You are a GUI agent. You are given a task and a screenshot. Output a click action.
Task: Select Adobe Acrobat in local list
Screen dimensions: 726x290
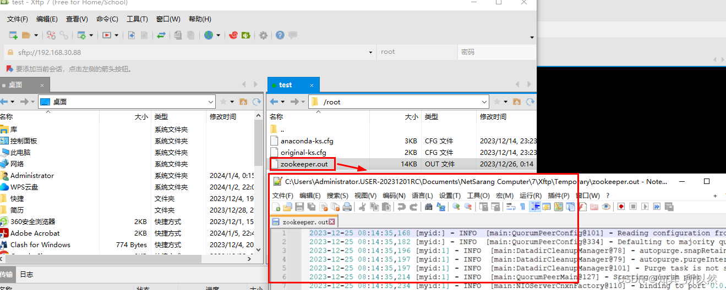click(36, 233)
